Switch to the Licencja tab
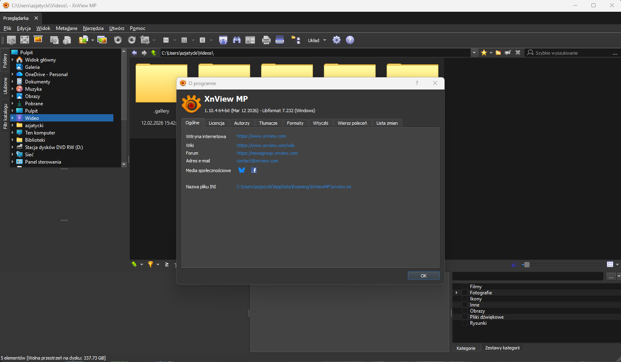Viewport: 621px width, 362px height. (x=217, y=123)
